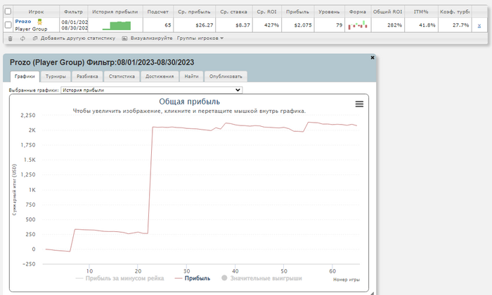Click the total ROI value 282%
Screen dimensions: 492x295
(395, 25)
